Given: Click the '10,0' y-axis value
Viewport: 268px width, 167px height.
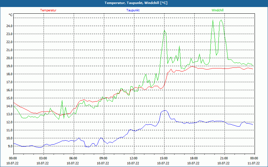Looking at the screenshot, I should click(9, 138).
